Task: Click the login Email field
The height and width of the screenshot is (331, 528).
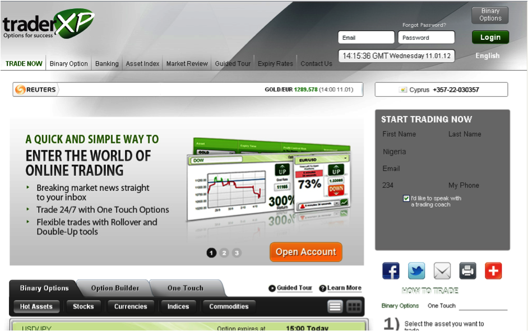Action: coord(366,38)
